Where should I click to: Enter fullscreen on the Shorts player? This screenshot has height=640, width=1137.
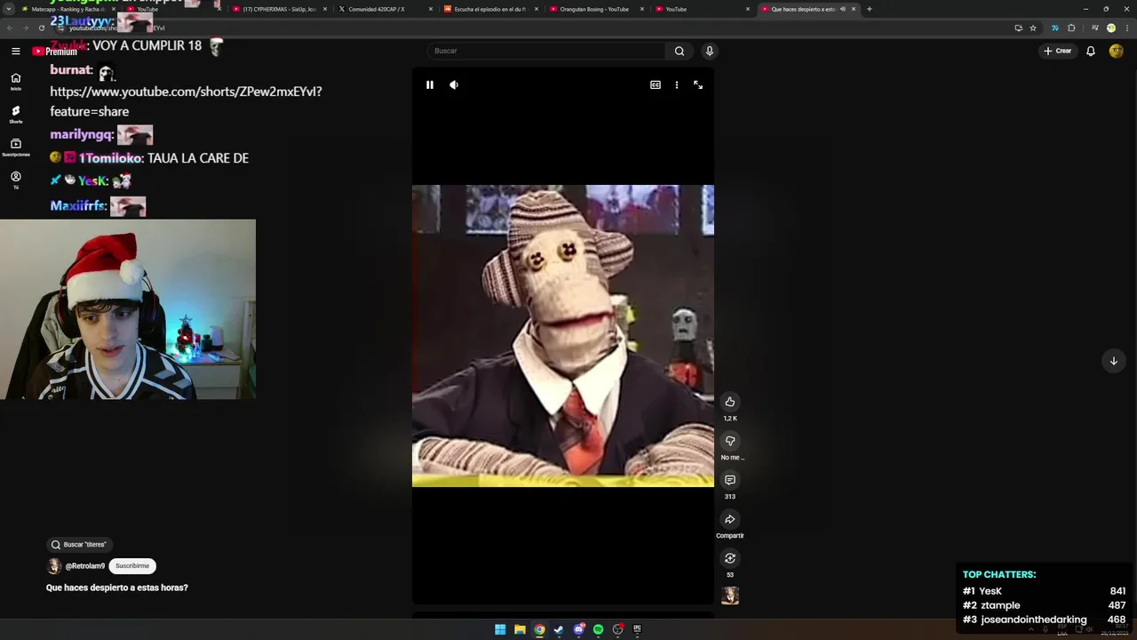[698, 84]
